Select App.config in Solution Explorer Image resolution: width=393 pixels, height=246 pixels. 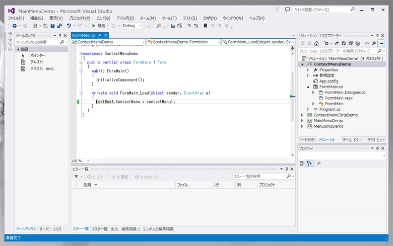tap(329, 81)
